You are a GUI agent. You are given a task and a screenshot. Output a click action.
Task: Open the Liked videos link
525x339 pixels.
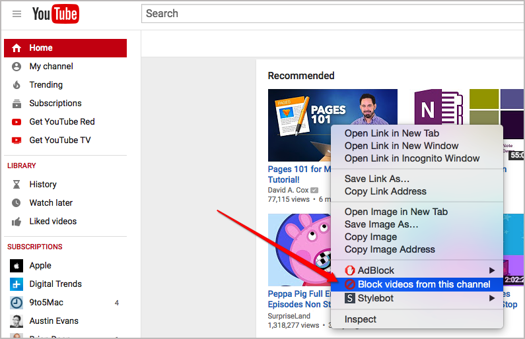coord(53,221)
